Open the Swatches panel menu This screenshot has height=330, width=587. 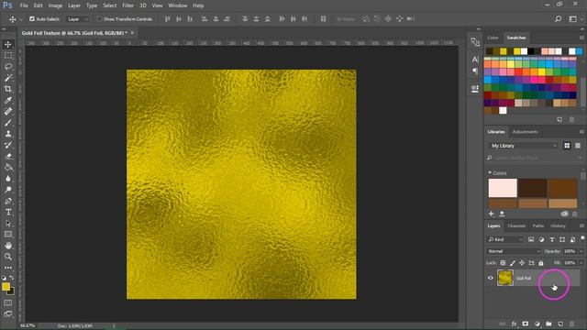[x=581, y=38]
